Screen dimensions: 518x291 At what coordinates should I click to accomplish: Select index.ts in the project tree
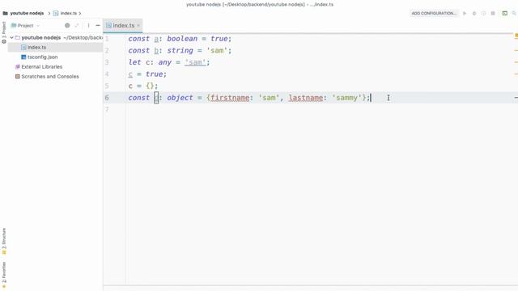[x=36, y=48]
